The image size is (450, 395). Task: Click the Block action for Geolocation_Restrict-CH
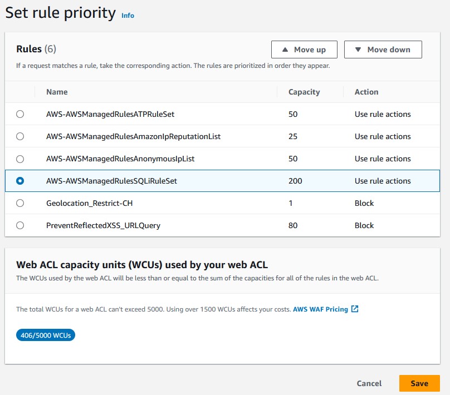coord(364,203)
